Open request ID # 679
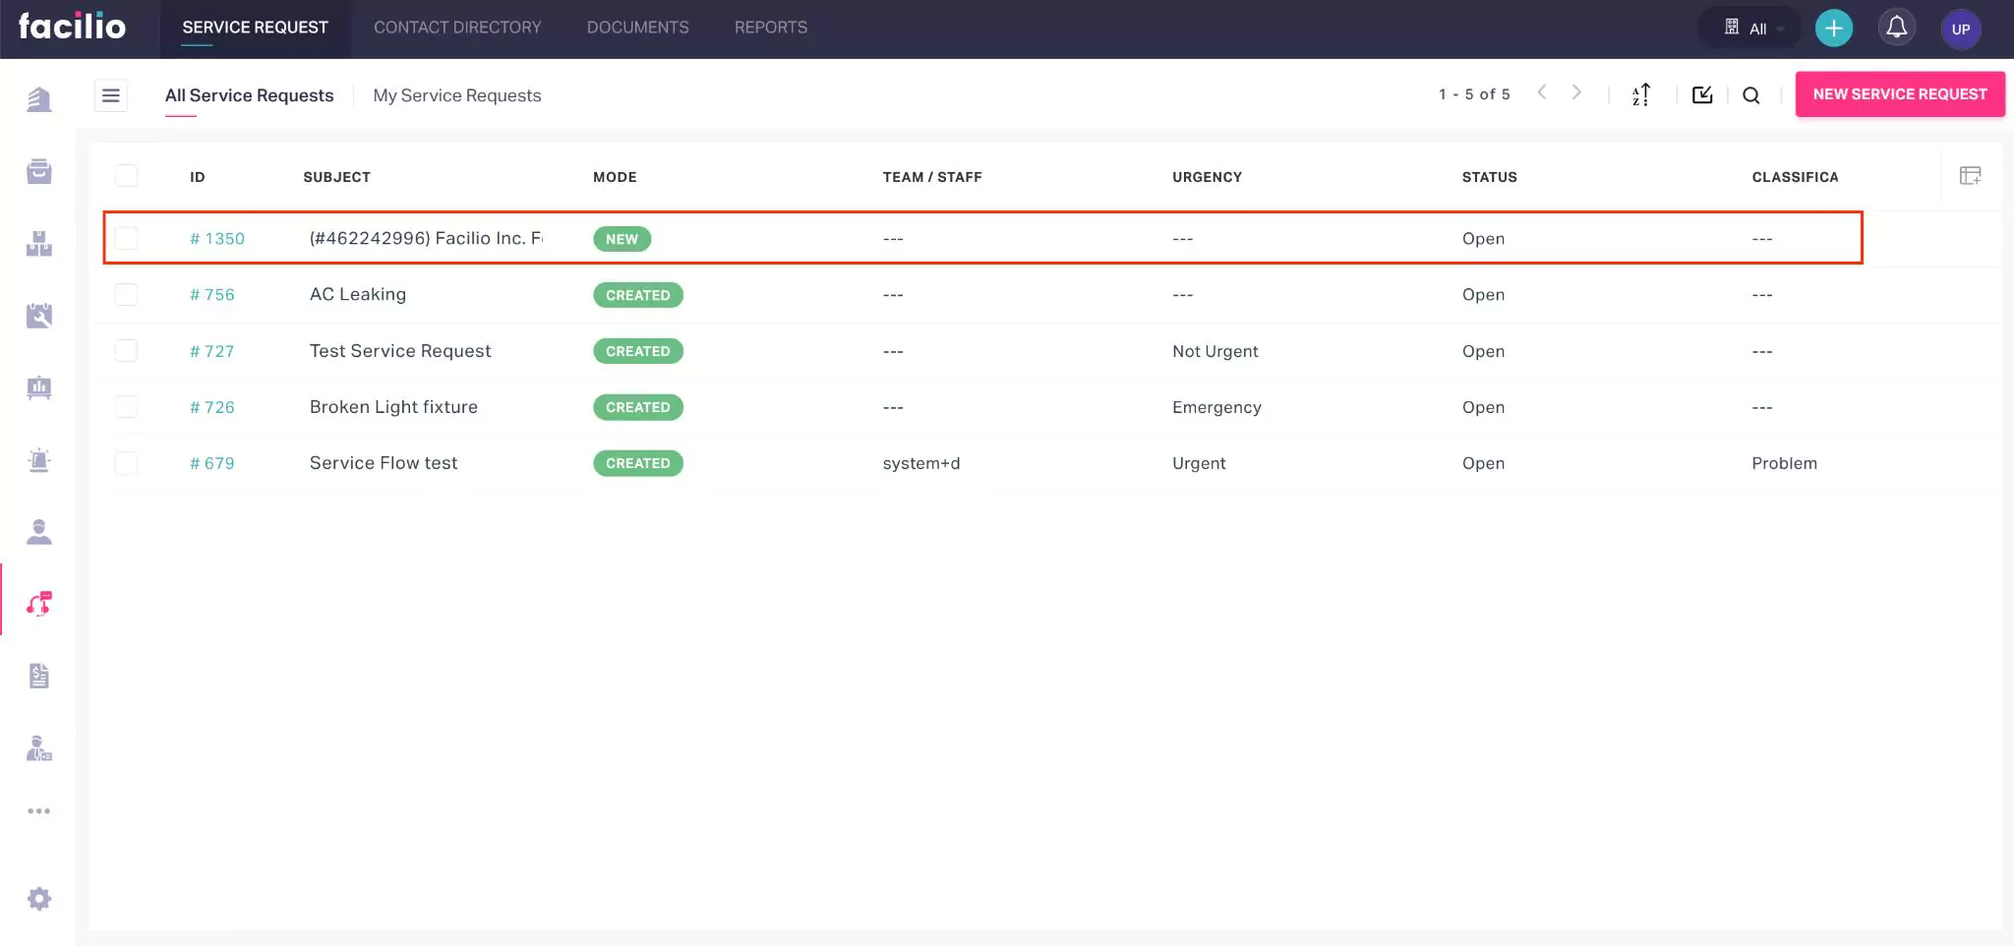 [212, 464]
